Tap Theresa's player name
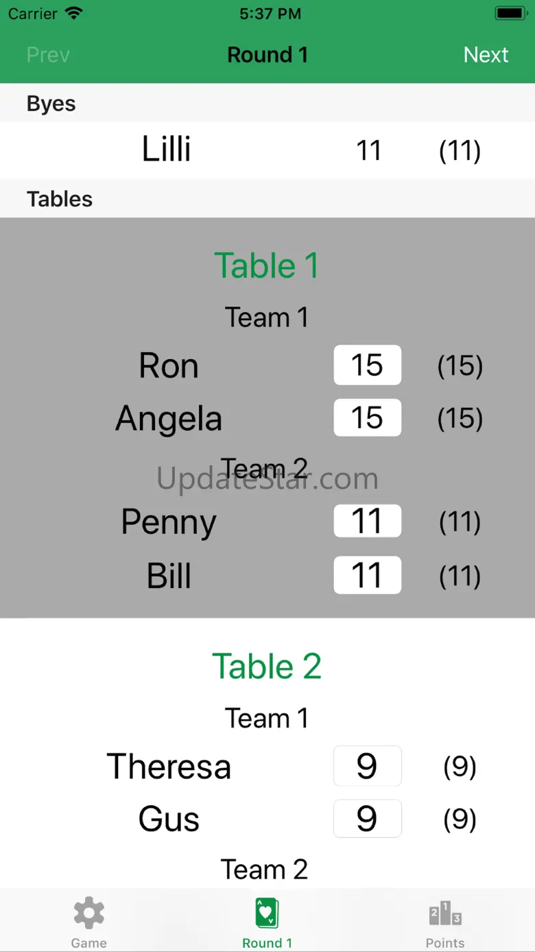The image size is (535, 952). coord(169,766)
